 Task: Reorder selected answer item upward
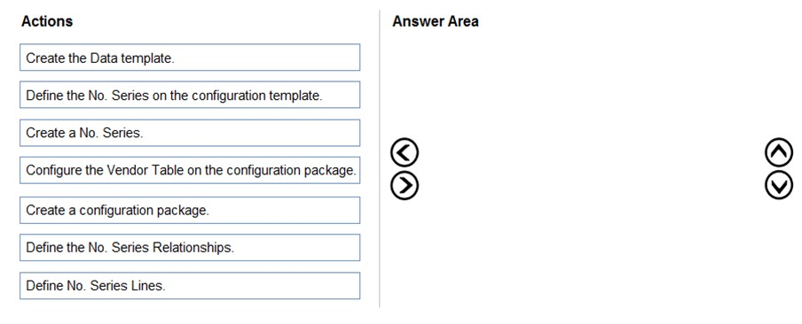[x=778, y=152]
